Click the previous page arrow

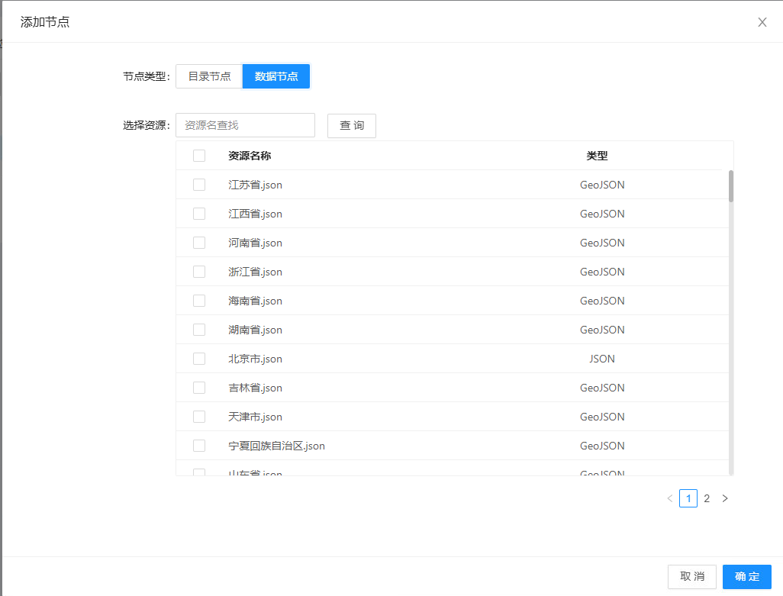point(669,498)
